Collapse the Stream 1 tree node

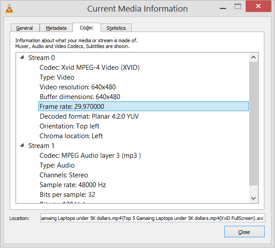22,145
